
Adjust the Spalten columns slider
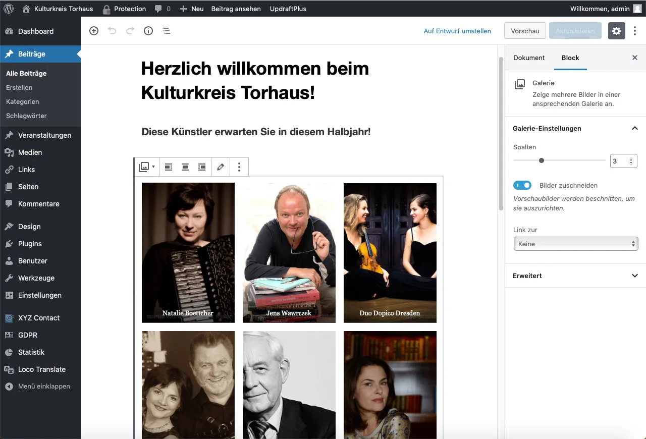tap(559, 160)
